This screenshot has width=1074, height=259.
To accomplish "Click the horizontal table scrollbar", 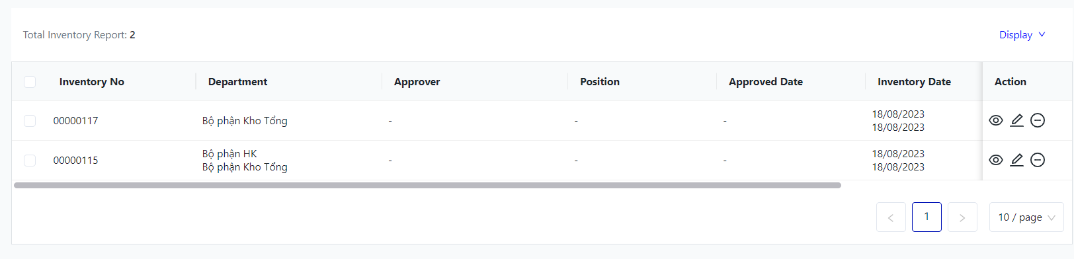I will [427, 186].
